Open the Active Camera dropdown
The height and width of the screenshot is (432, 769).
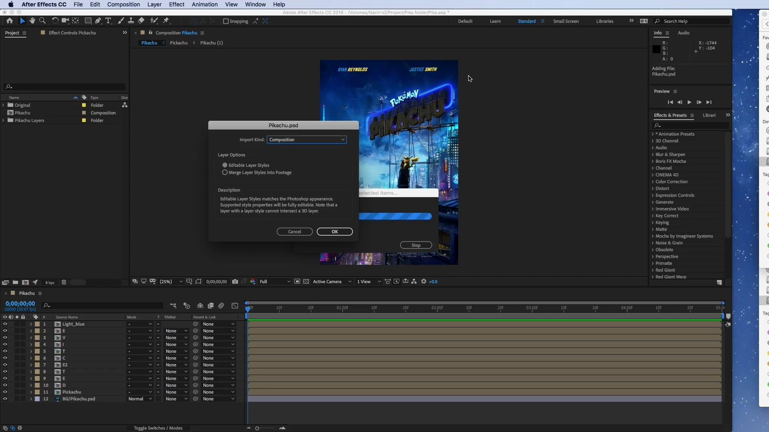click(x=332, y=282)
